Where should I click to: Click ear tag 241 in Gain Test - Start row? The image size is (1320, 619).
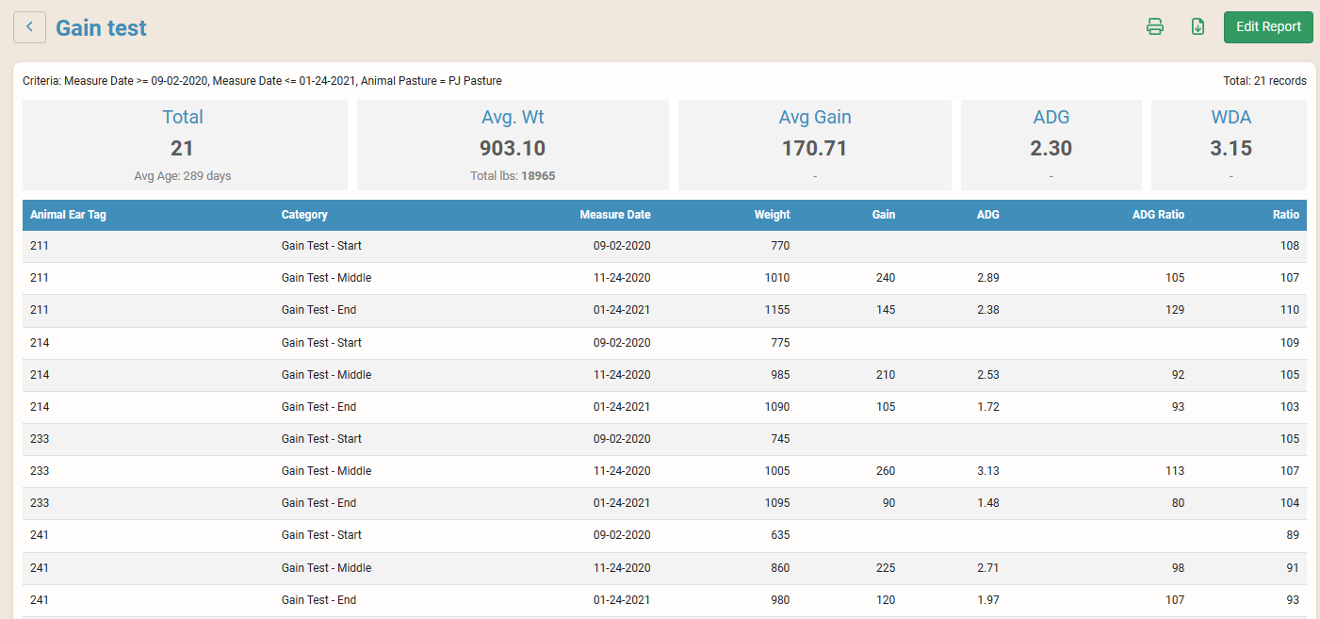39,535
